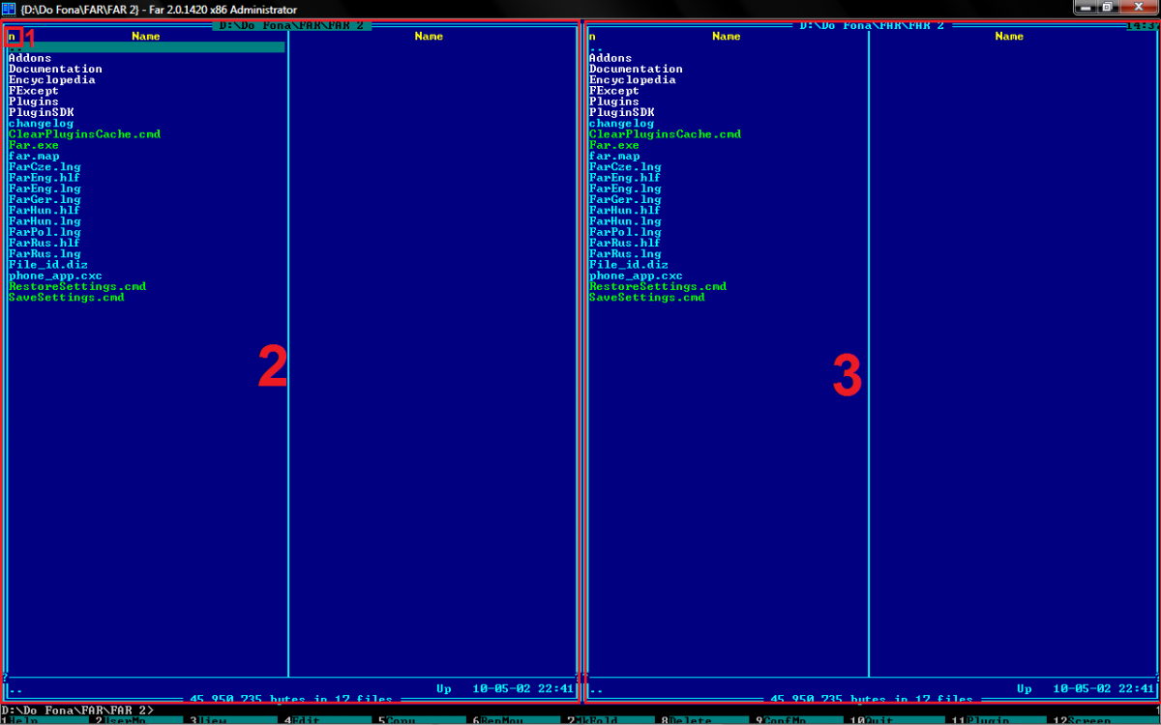
Task: Select FarRus.hlf in the right panel
Action: tap(625, 243)
